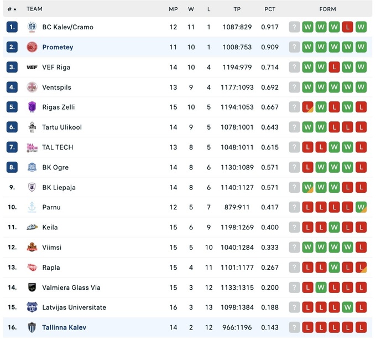This screenshot has width=376, height=339.
Task: Click the TAL TECH team logo
Action: click(32, 147)
